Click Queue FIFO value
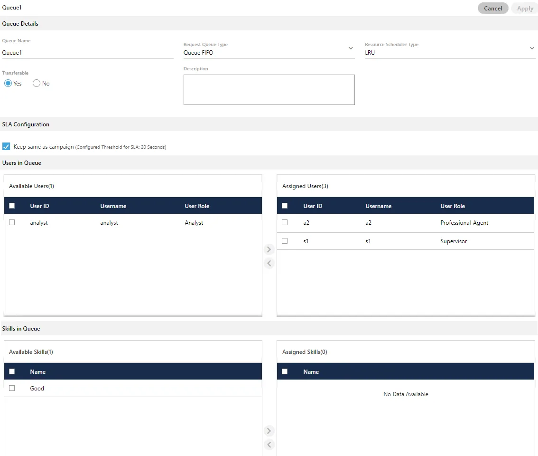The width and height of the screenshot is (538, 456). pos(198,53)
